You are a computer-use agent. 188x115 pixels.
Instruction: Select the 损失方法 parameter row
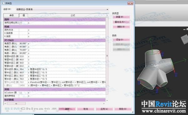click(55, 30)
